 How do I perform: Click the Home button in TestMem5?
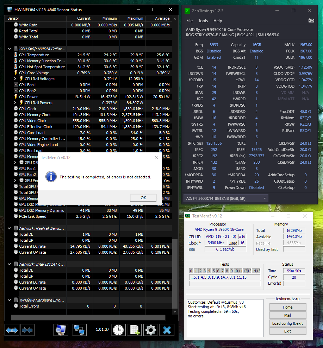pyautogui.click(x=288, y=307)
